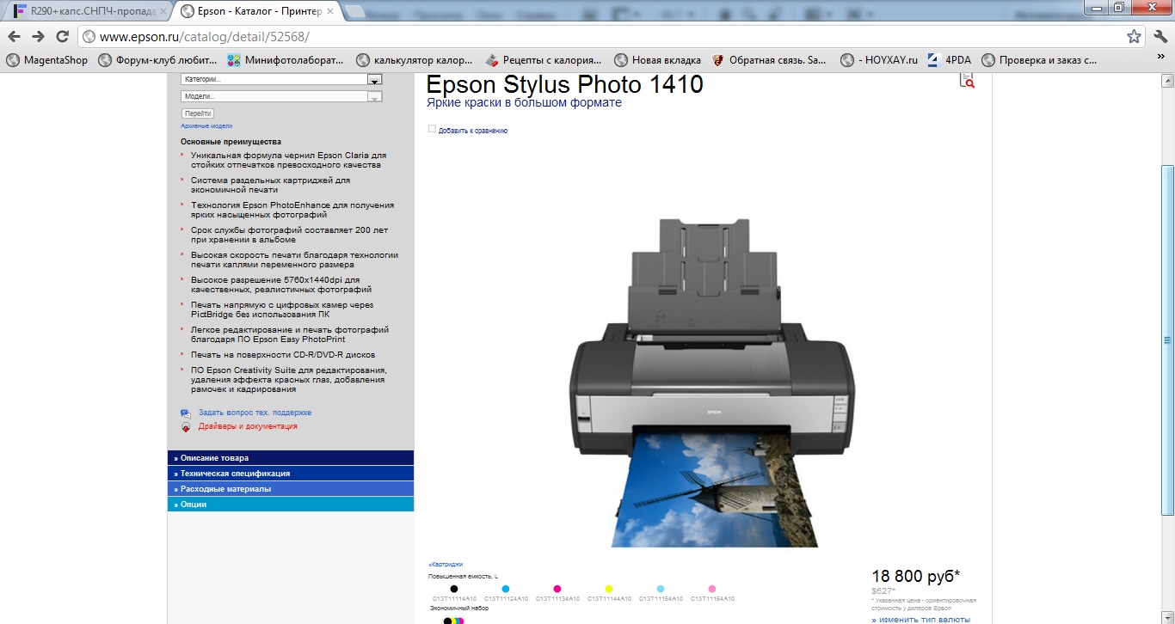Click the Яркие краски в большом формате subtitle

524,102
